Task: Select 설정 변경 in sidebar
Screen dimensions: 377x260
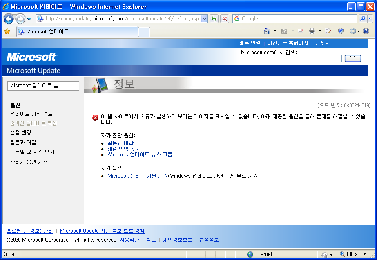Action: click(21, 132)
